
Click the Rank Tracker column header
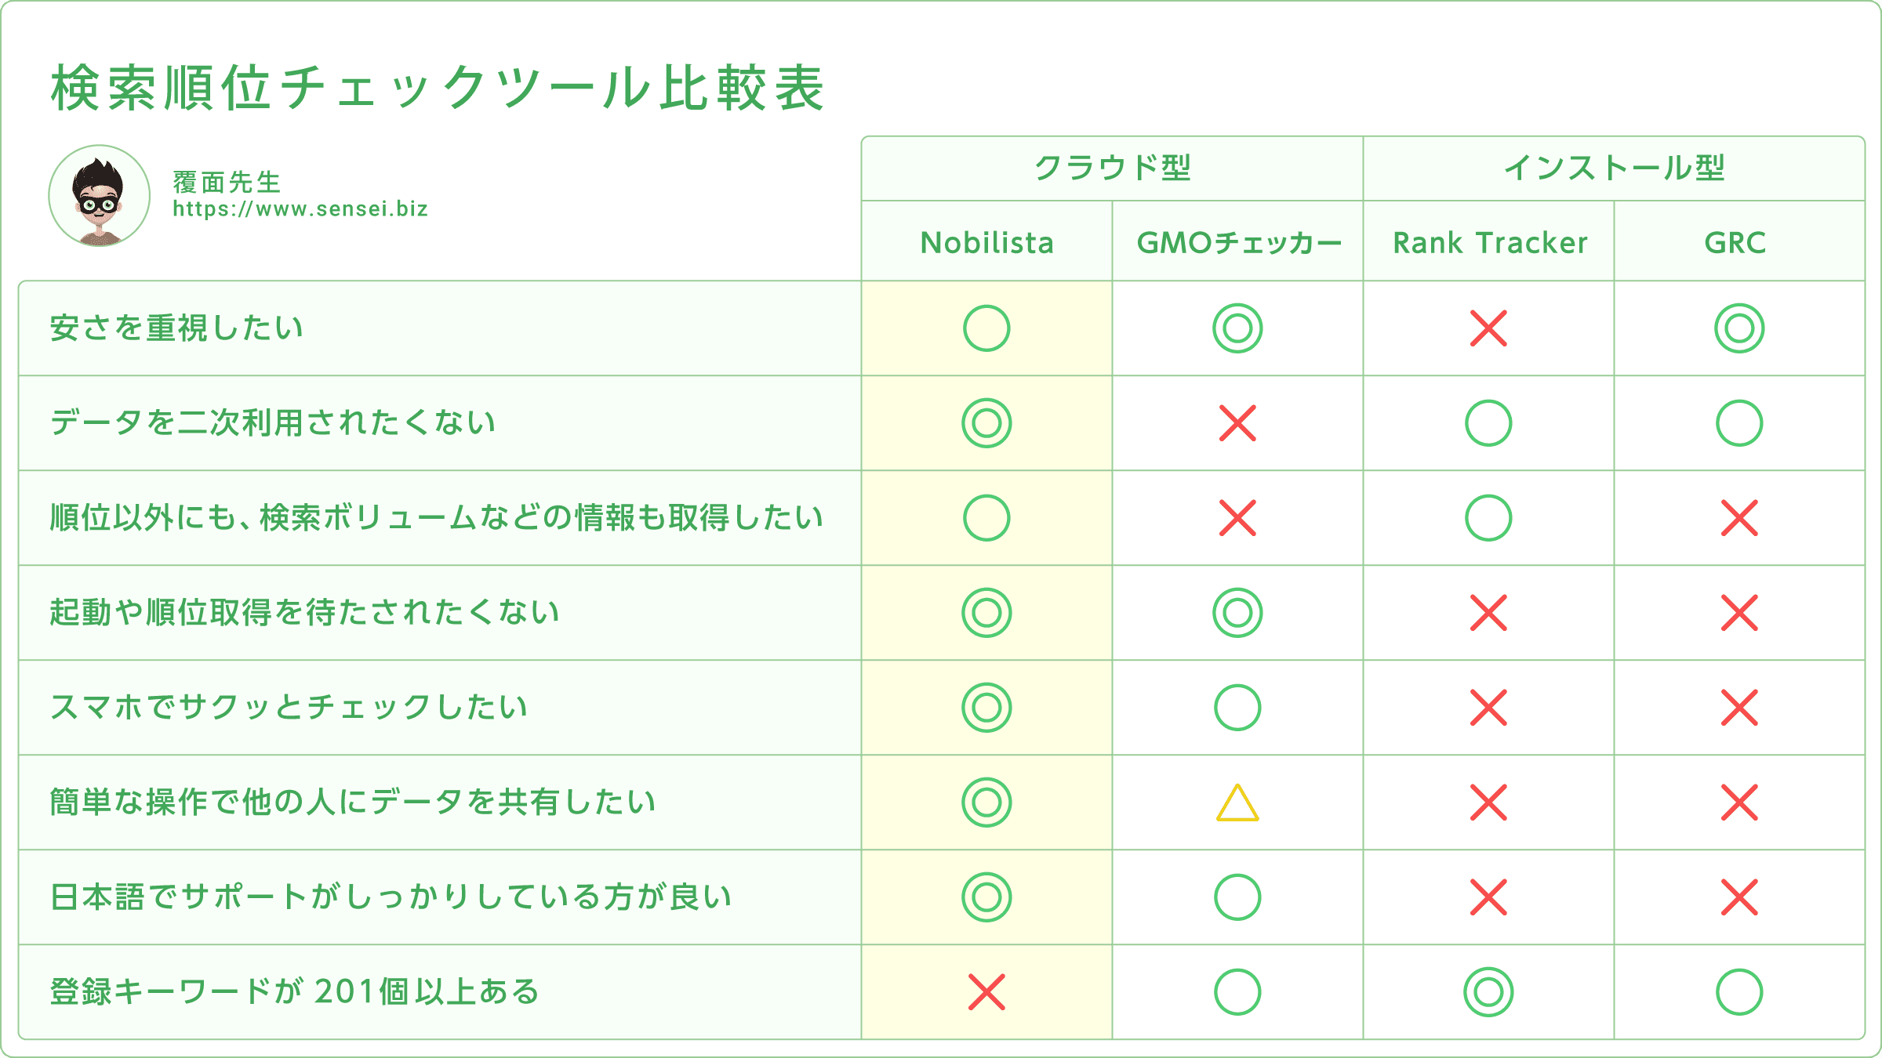tap(1488, 242)
